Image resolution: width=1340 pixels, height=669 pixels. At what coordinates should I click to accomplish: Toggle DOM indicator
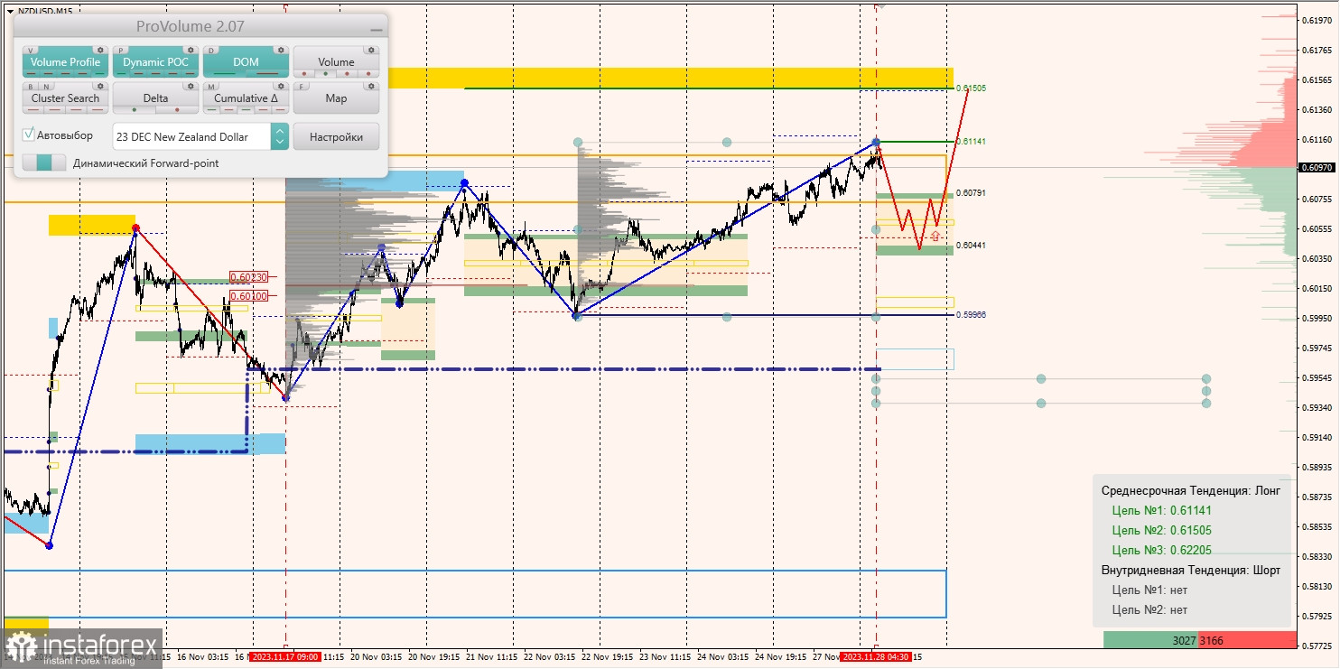point(246,62)
